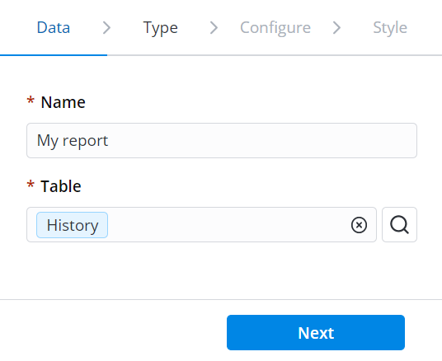Click the required asterisk beside Table
The width and height of the screenshot is (442, 361).
pos(31,185)
